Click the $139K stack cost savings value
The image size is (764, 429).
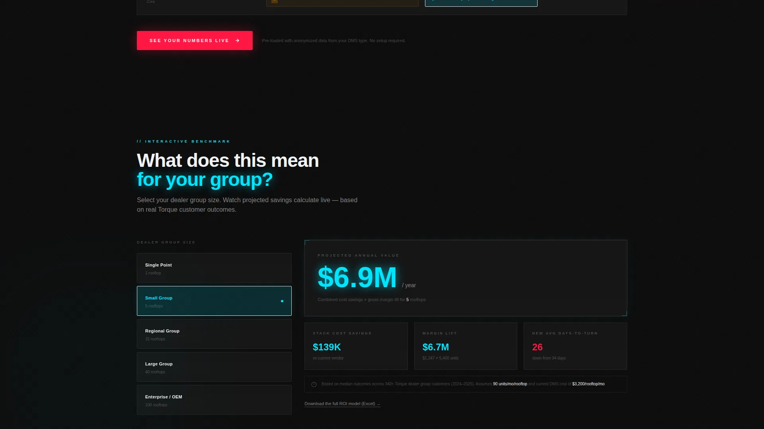pos(327,347)
